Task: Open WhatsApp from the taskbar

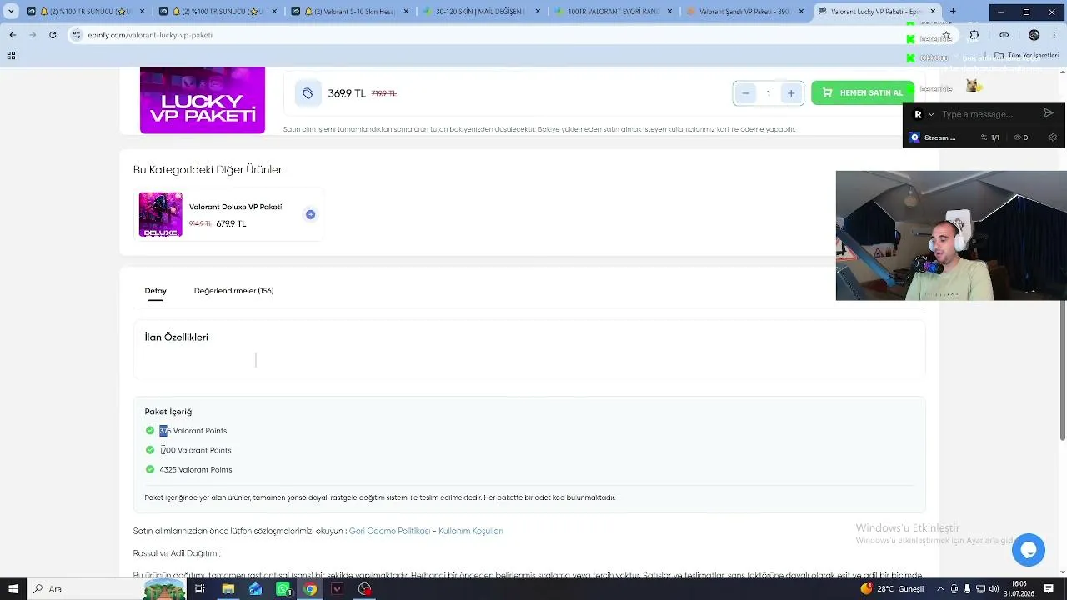Action: click(283, 589)
